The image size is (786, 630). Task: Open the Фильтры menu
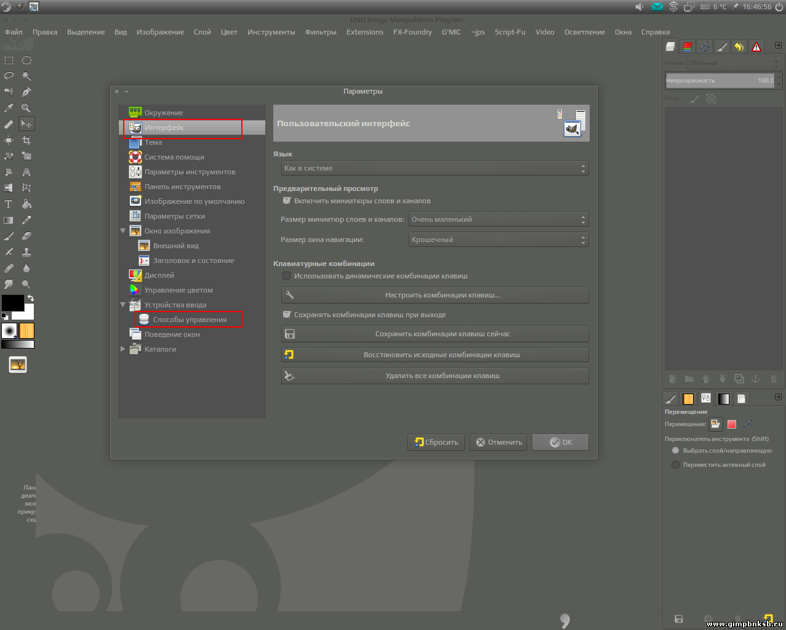pyautogui.click(x=321, y=32)
